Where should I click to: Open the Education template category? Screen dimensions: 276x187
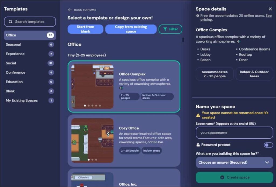(x=30, y=82)
